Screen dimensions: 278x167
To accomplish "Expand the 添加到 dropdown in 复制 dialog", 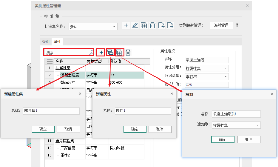I will 236,125.
